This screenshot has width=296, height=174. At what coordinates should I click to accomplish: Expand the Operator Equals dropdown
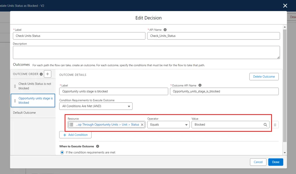coord(168,125)
